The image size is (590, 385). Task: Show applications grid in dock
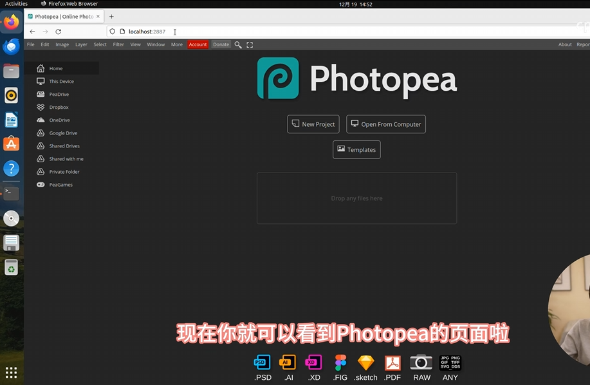click(x=12, y=373)
